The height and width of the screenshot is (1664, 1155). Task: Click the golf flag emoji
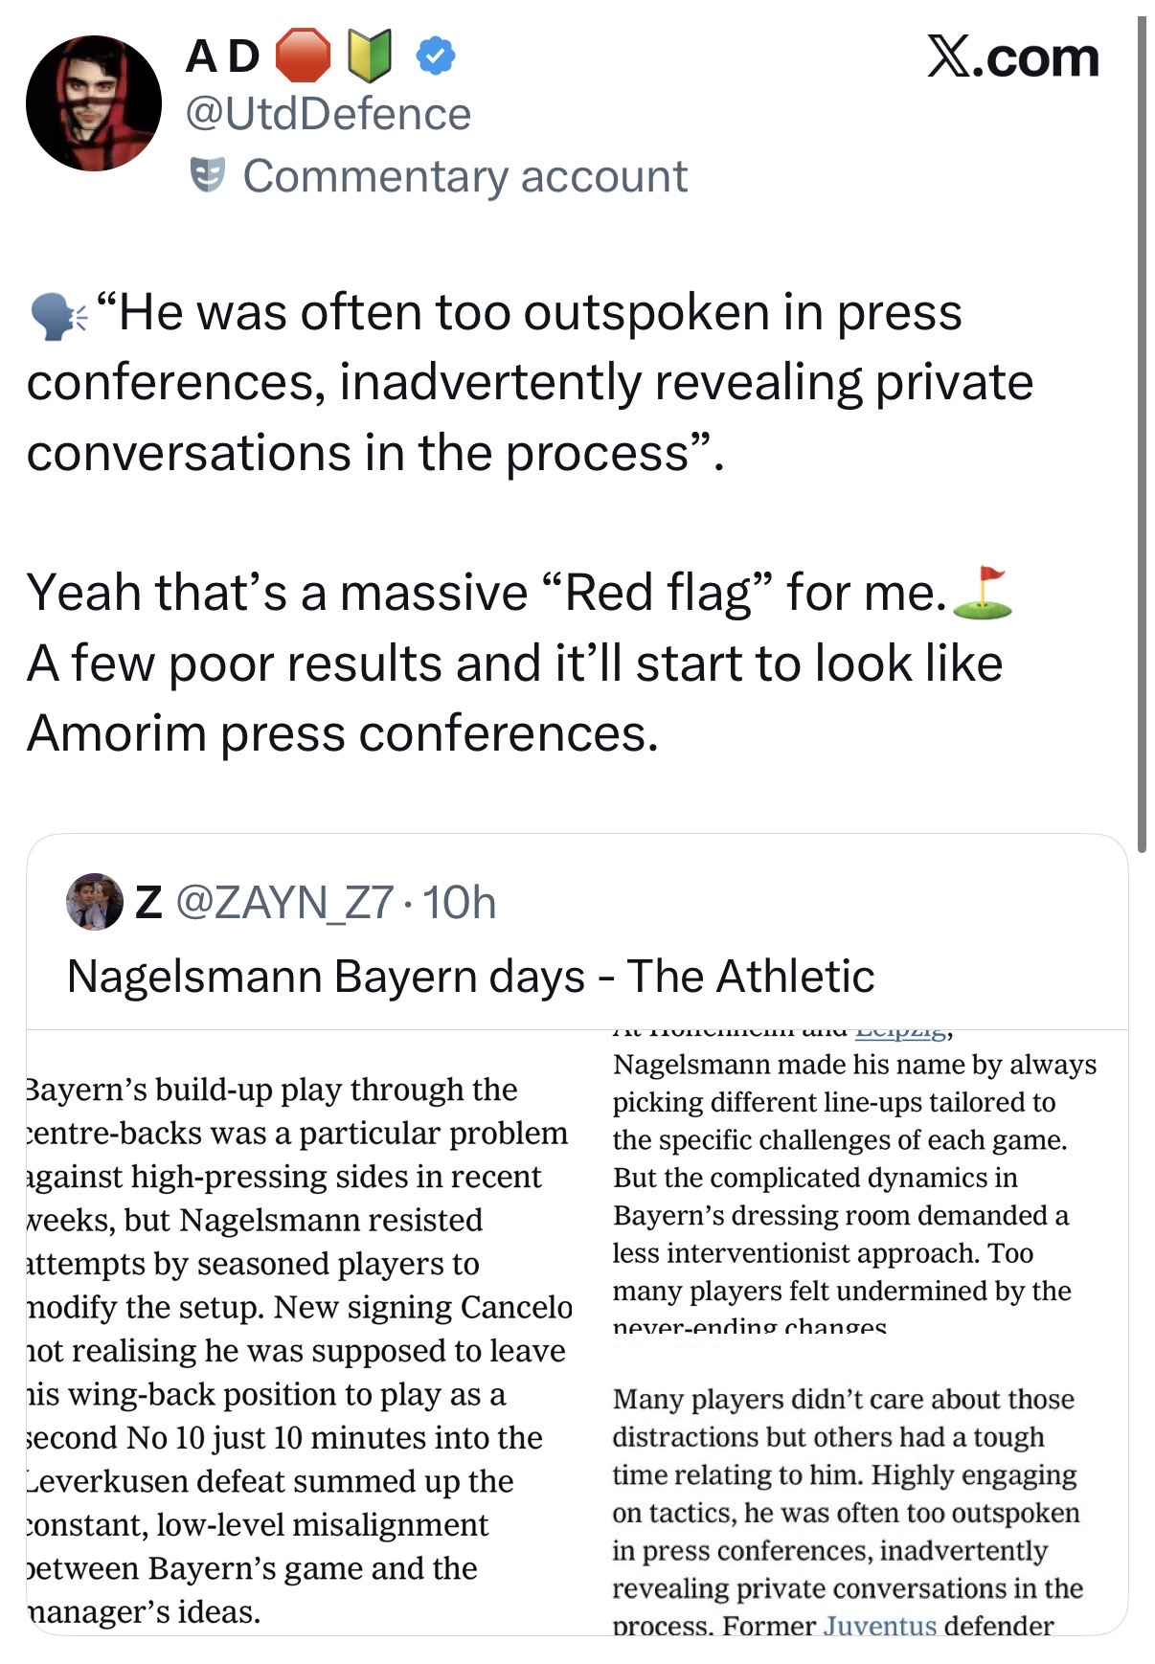(983, 594)
